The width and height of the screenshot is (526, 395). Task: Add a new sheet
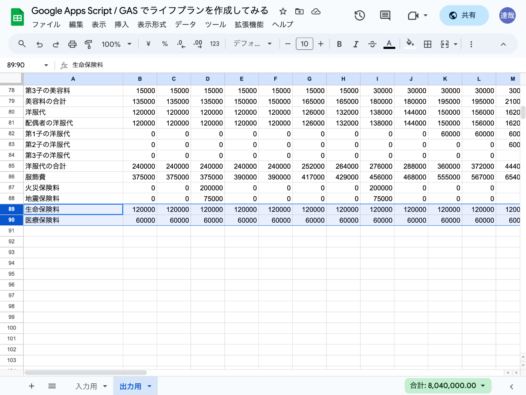coord(32,386)
